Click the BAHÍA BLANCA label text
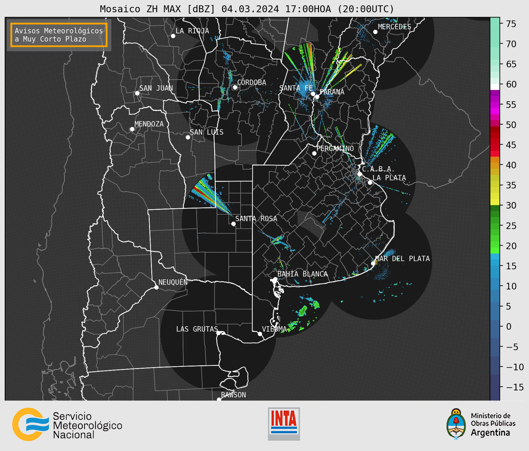The width and height of the screenshot is (529, 451). pyautogui.click(x=303, y=274)
